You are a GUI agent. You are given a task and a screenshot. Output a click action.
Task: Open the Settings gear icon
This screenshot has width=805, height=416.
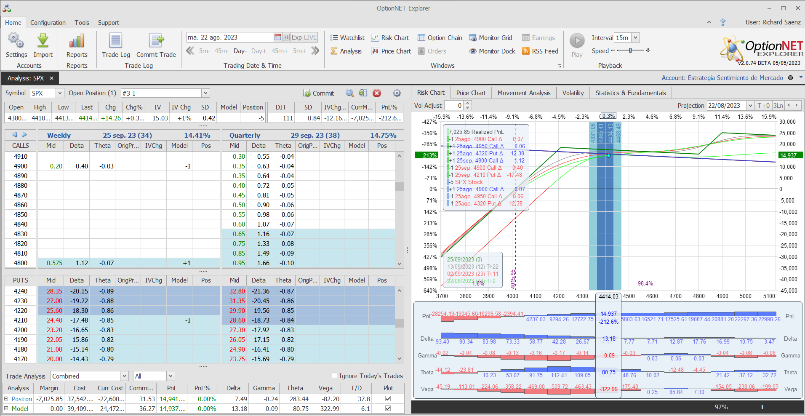click(x=16, y=41)
